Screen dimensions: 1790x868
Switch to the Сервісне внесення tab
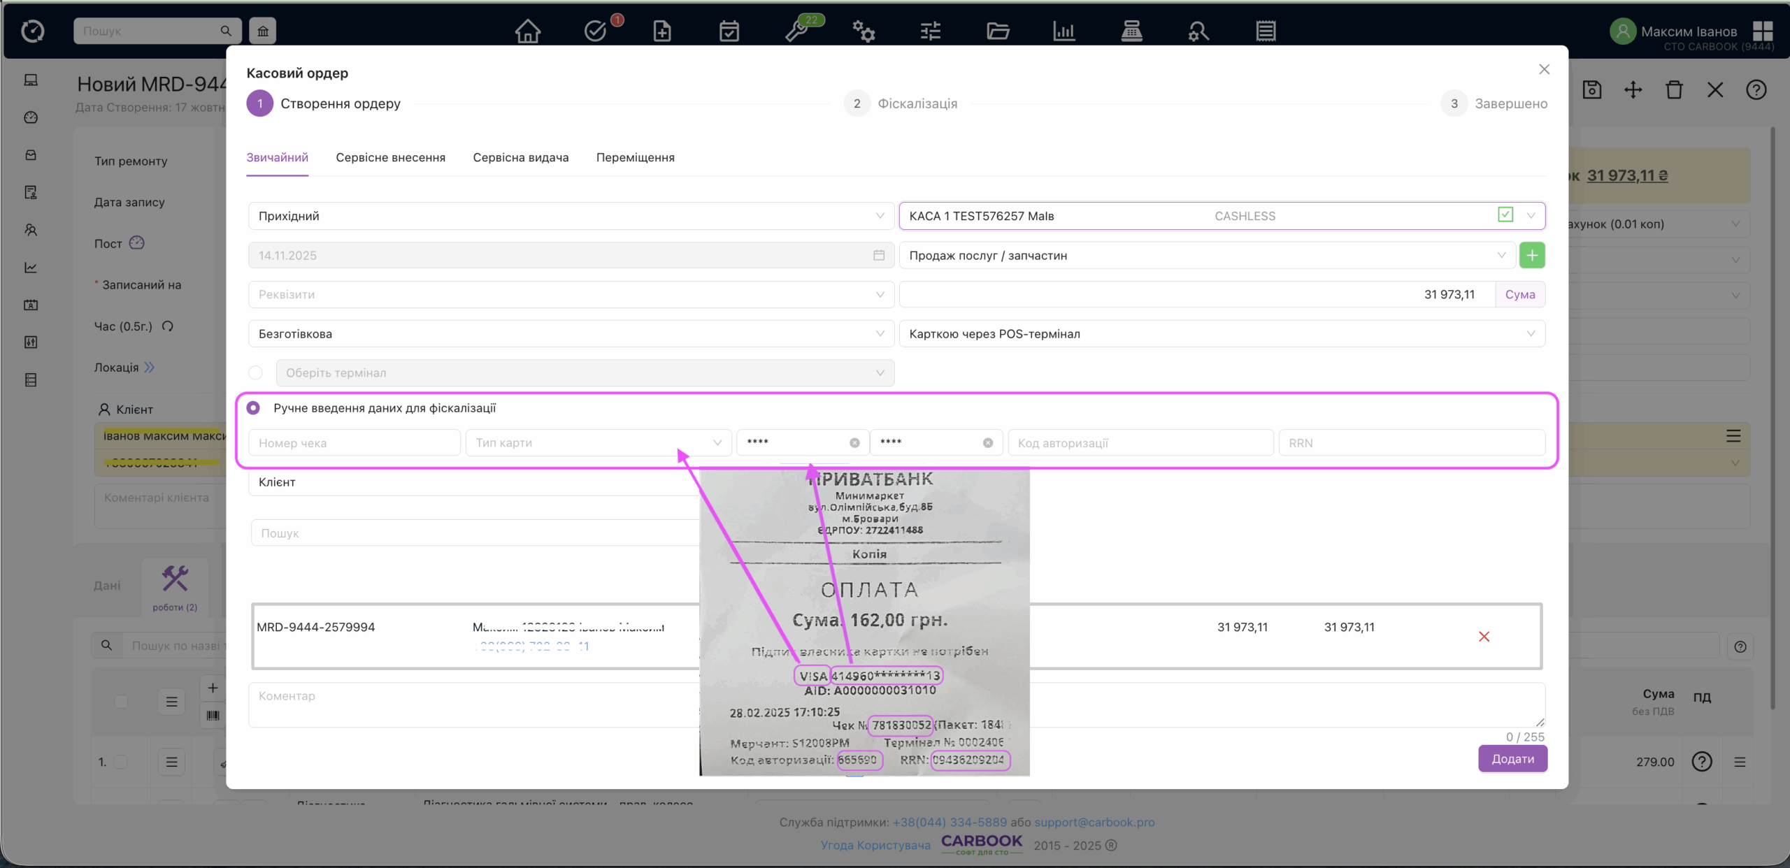390,158
